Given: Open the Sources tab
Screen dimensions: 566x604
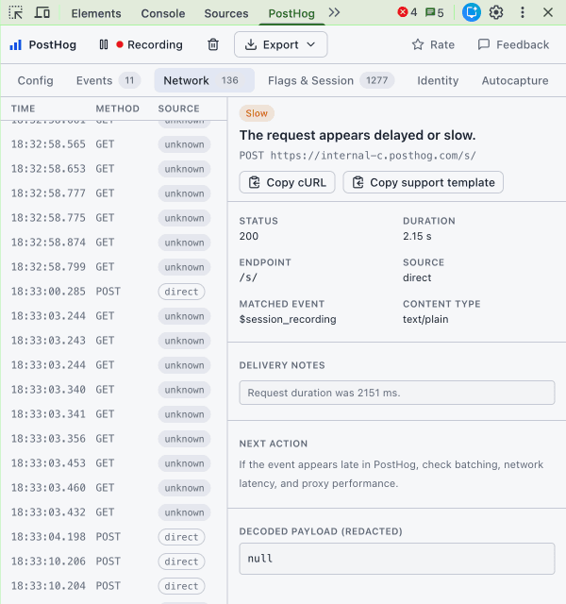Looking at the screenshot, I should pyautogui.click(x=226, y=13).
